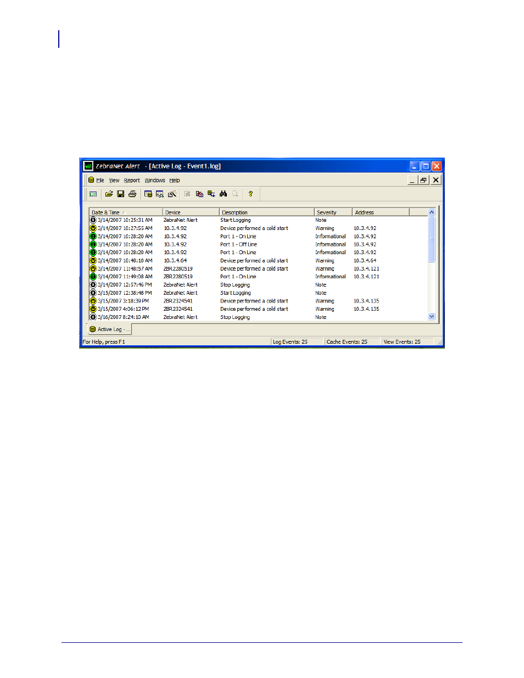The width and height of the screenshot is (524, 678).
Task: Click the warning icon on the 3:18:39 PM row
Action: (93, 301)
